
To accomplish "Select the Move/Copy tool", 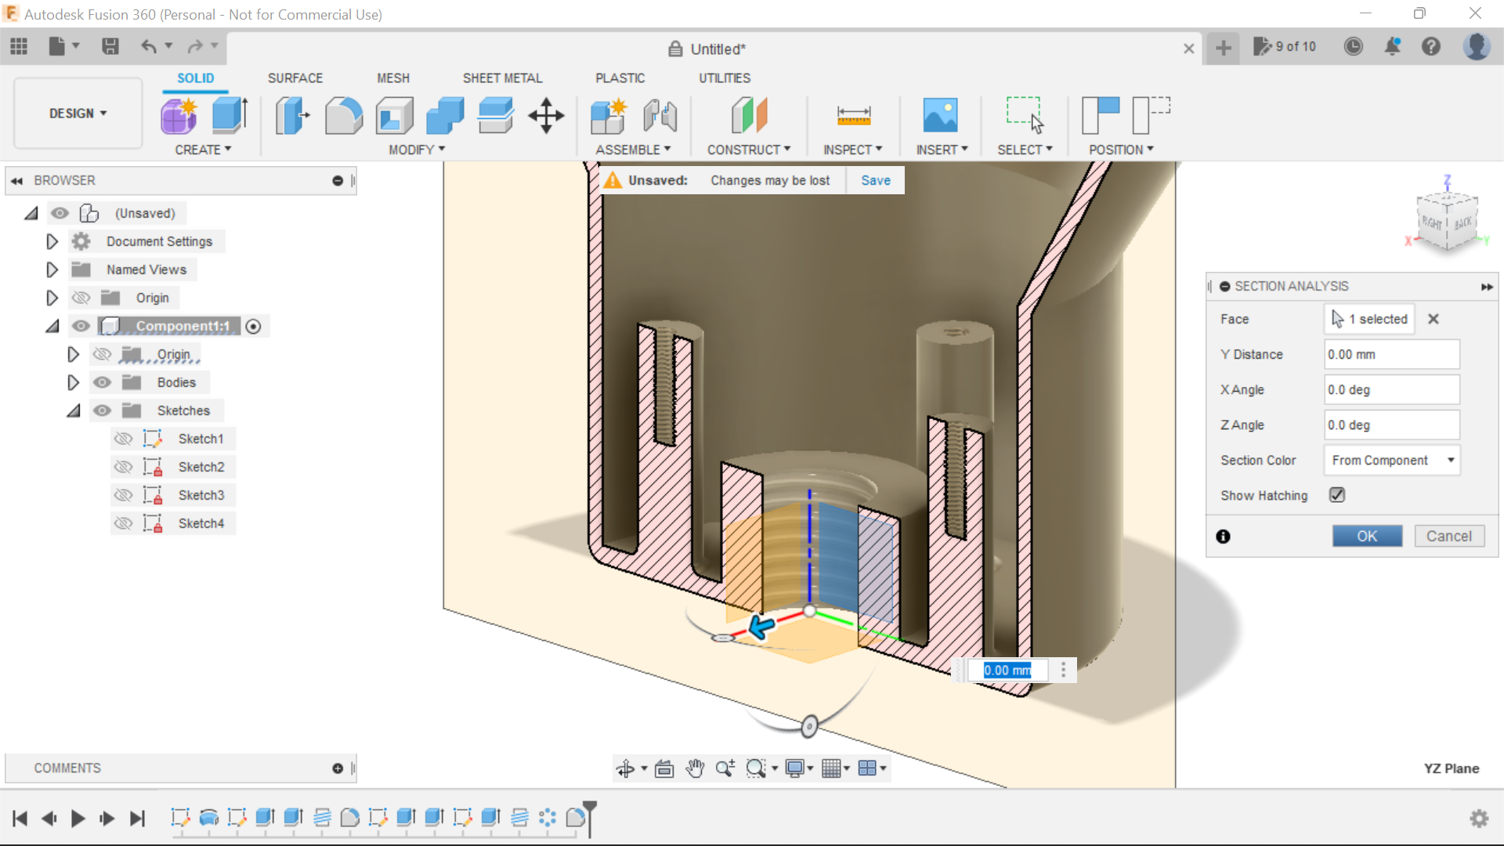I will (x=545, y=115).
